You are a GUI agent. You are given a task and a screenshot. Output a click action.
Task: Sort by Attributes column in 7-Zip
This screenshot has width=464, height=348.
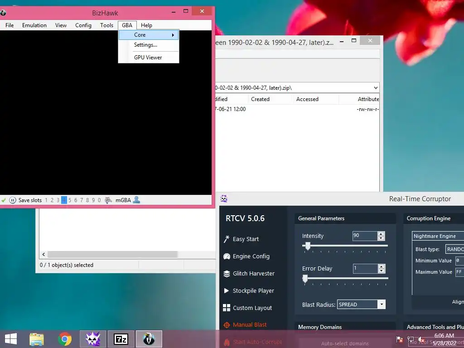pos(368,99)
